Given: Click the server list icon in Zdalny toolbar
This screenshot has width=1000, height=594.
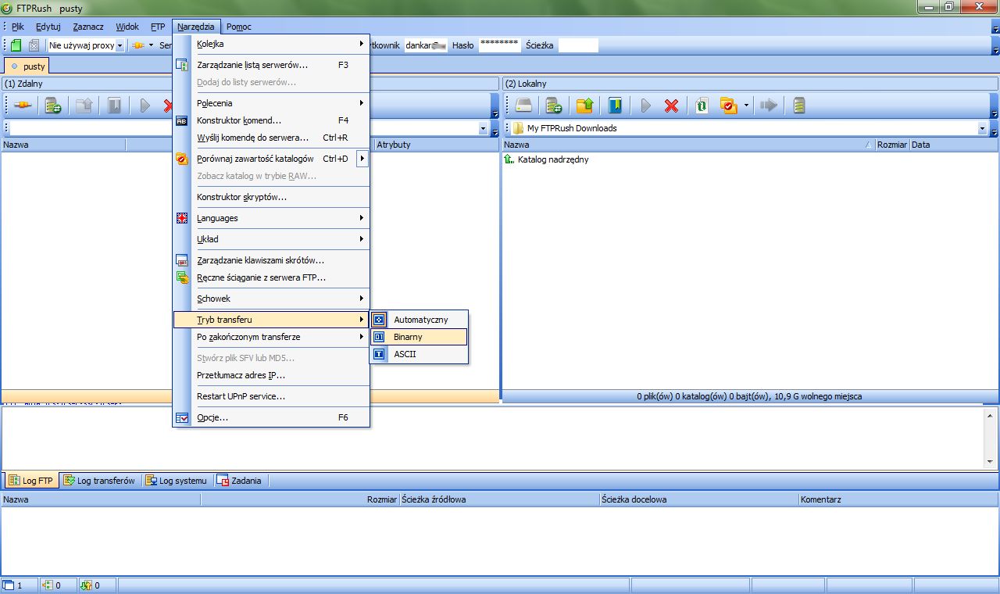Looking at the screenshot, I should tap(53, 106).
